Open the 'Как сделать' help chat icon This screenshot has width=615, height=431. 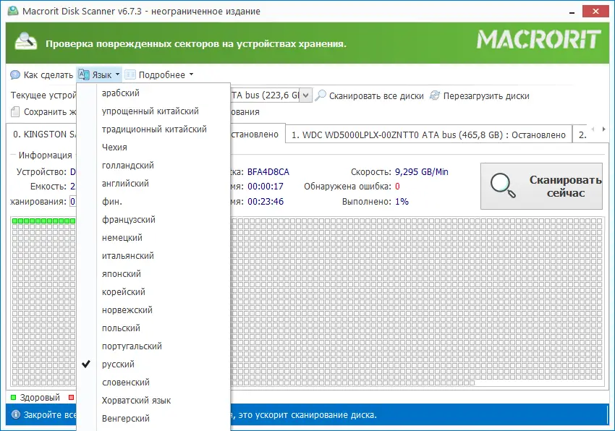[14, 74]
